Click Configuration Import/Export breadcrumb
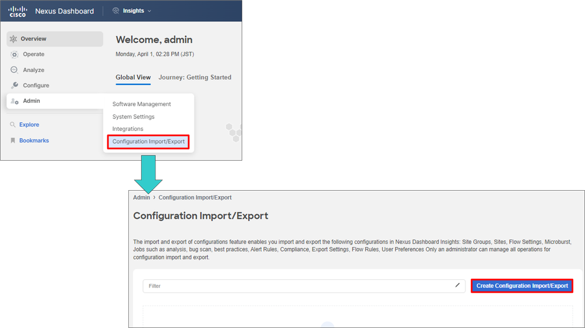Image resolution: width=585 pixels, height=328 pixels. pyautogui.click(x=195, y=197)
